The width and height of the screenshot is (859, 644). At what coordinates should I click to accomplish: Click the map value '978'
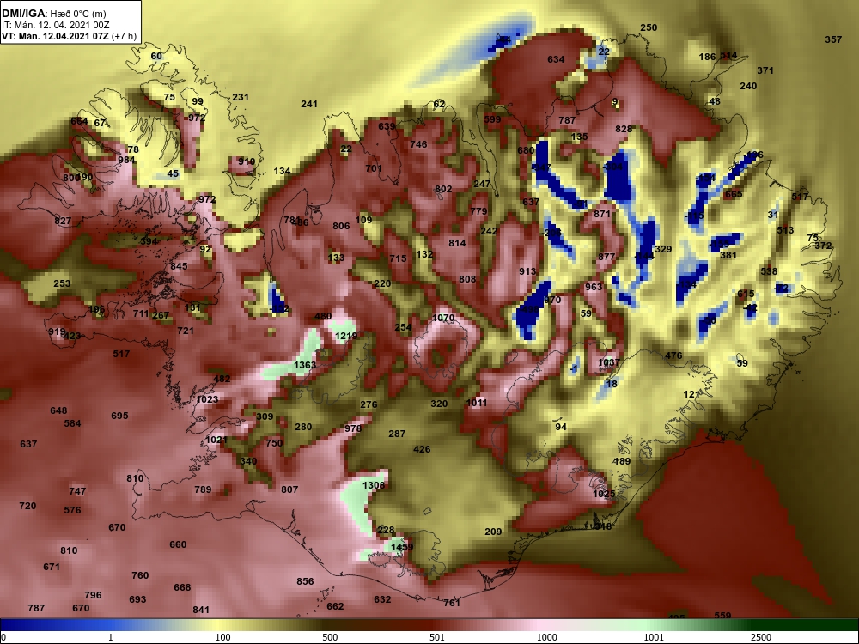[x=353, y=428]
